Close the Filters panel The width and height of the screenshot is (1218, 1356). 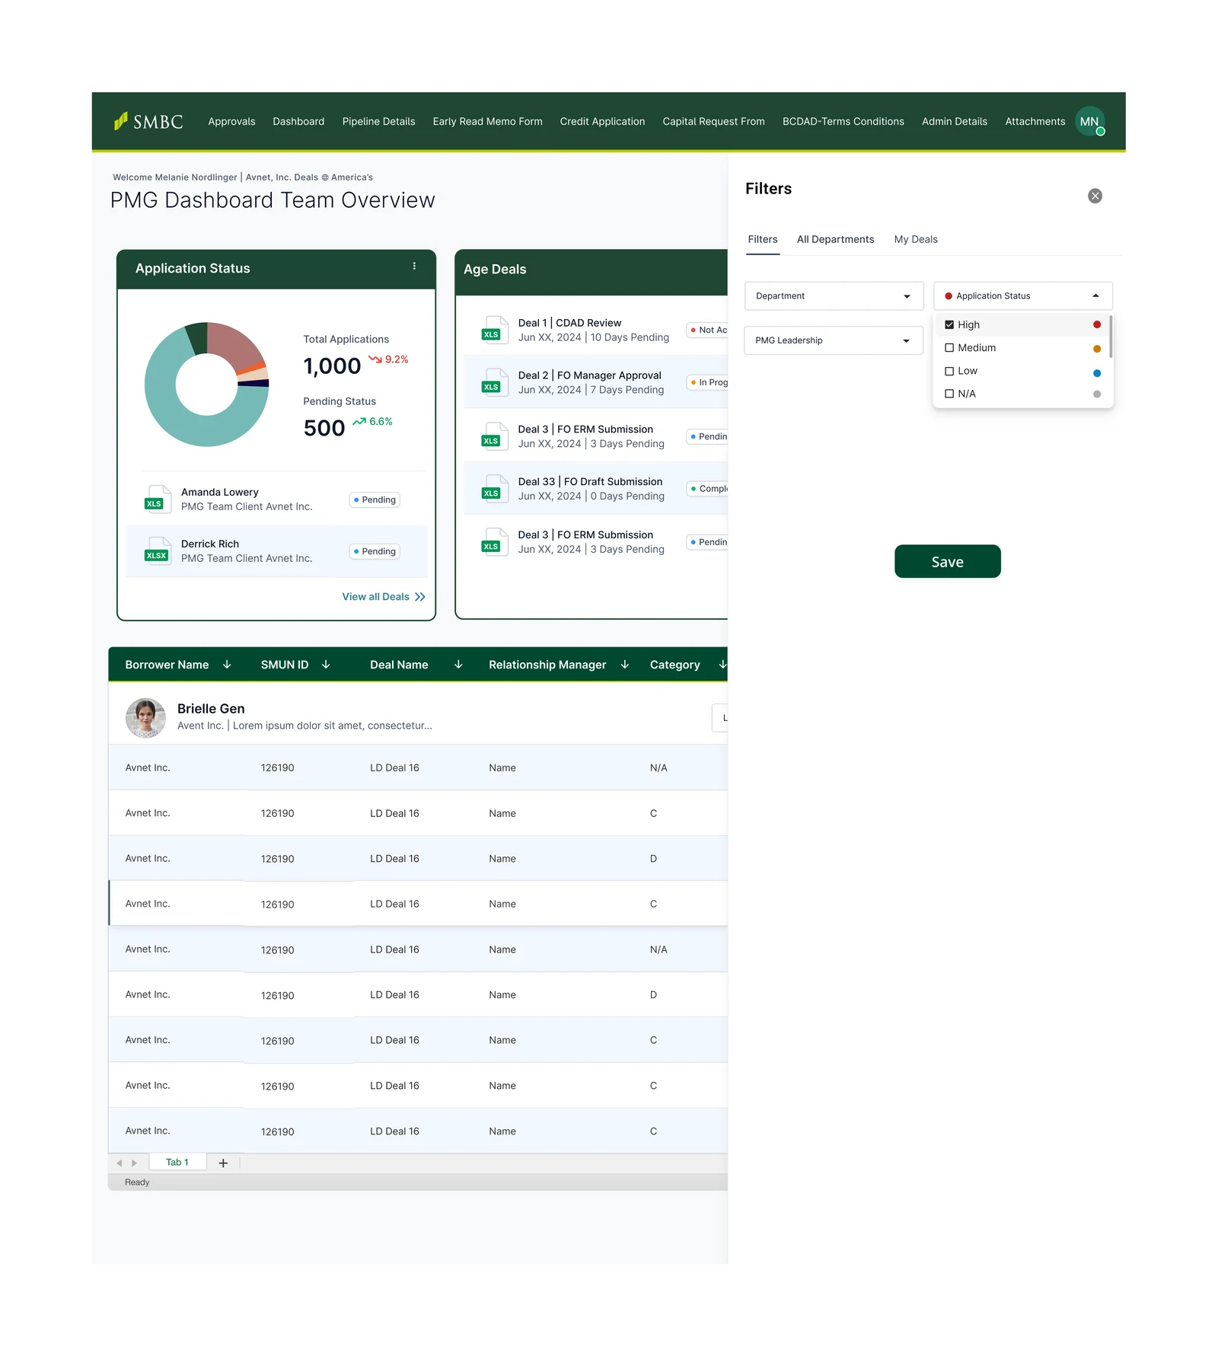coord(1095,196)
